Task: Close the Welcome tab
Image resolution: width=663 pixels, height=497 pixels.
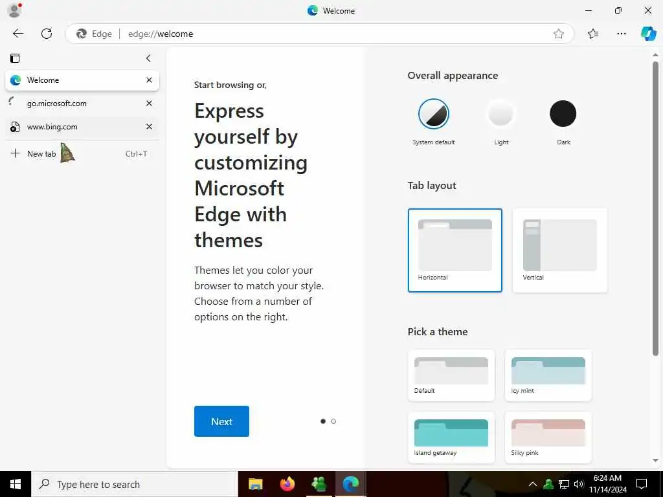Action: pos(150,80)
